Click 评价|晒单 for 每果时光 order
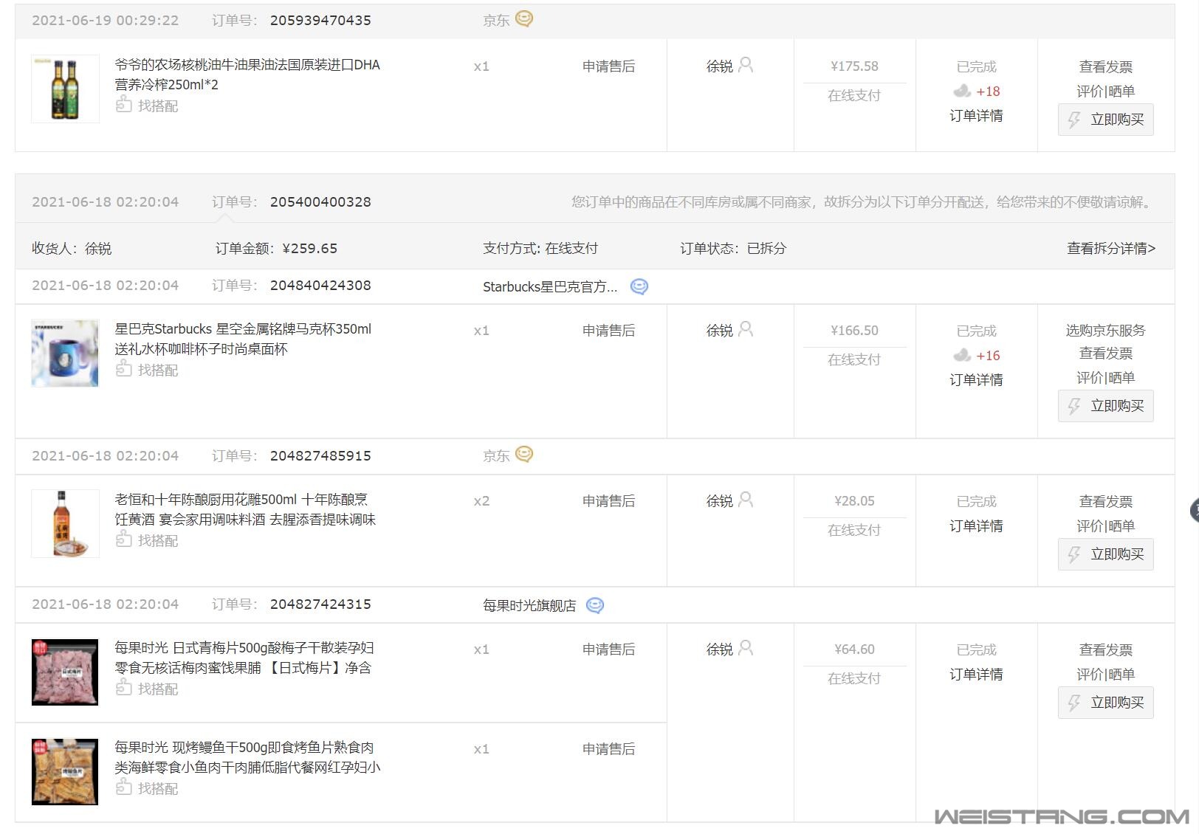 click(1105, 675)
